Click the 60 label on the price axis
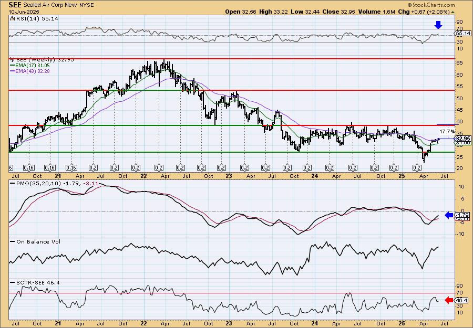 tap(459, 75)
